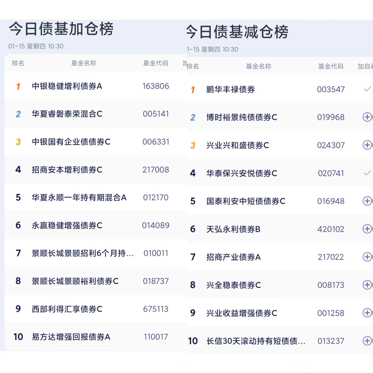The height and width of the screenshot is (373, 373).
Task: Add 博时裕景纯债债券C to watchlist
Action: pos(367,117)
